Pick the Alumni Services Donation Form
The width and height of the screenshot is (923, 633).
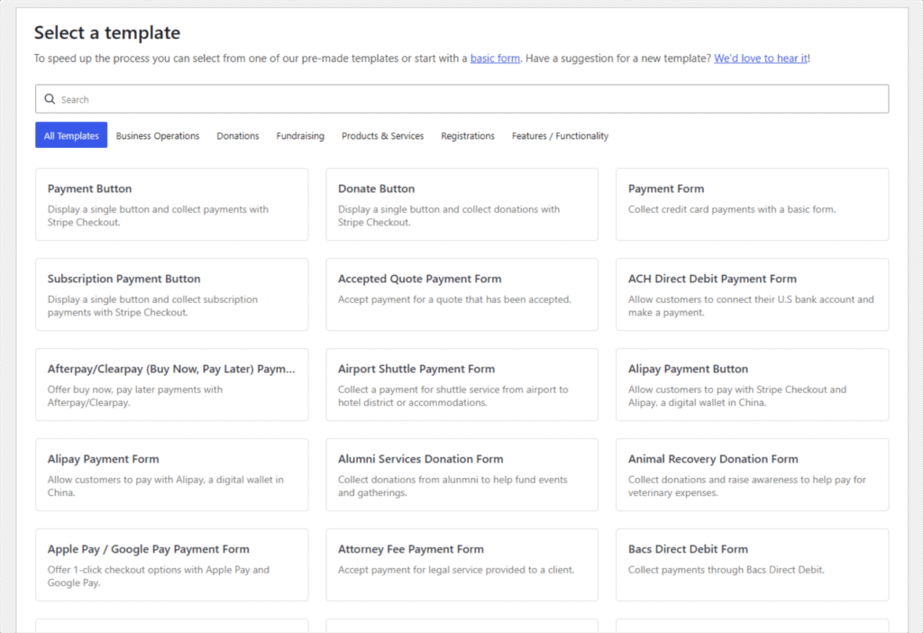point(462,474)
